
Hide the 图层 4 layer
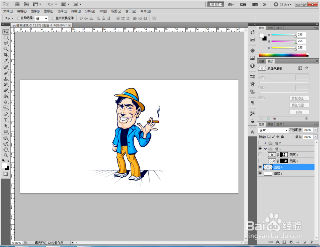pos(260,167)
